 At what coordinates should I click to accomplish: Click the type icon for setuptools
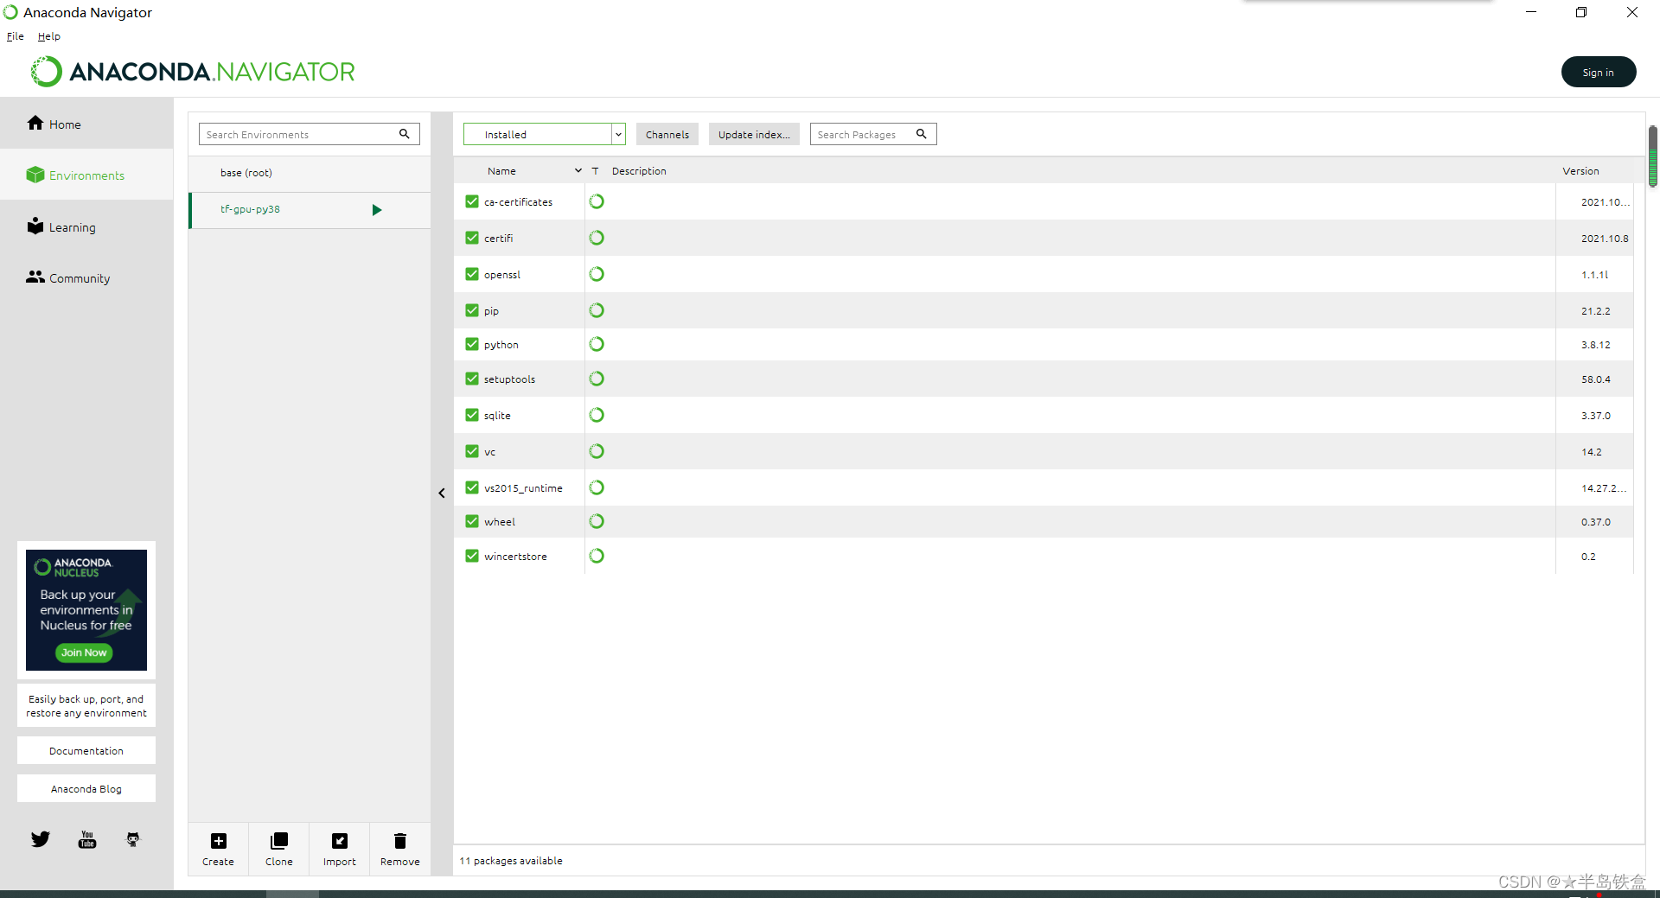pos(597,379)
